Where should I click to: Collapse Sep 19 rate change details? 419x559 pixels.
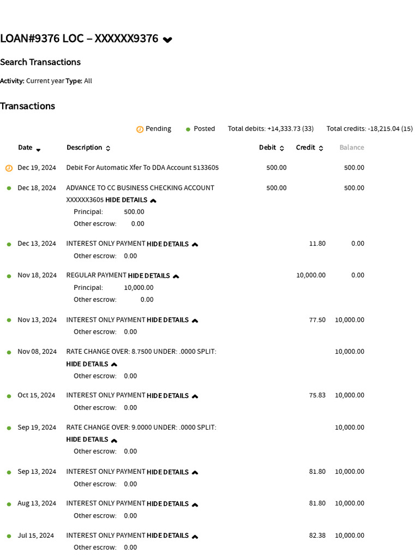pos(92,439)
